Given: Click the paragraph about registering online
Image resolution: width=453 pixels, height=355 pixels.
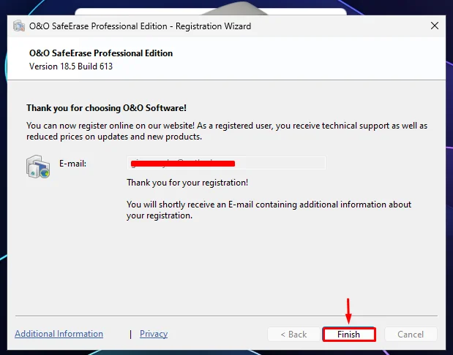Looking at the screenshot, I should coord(227,131).
